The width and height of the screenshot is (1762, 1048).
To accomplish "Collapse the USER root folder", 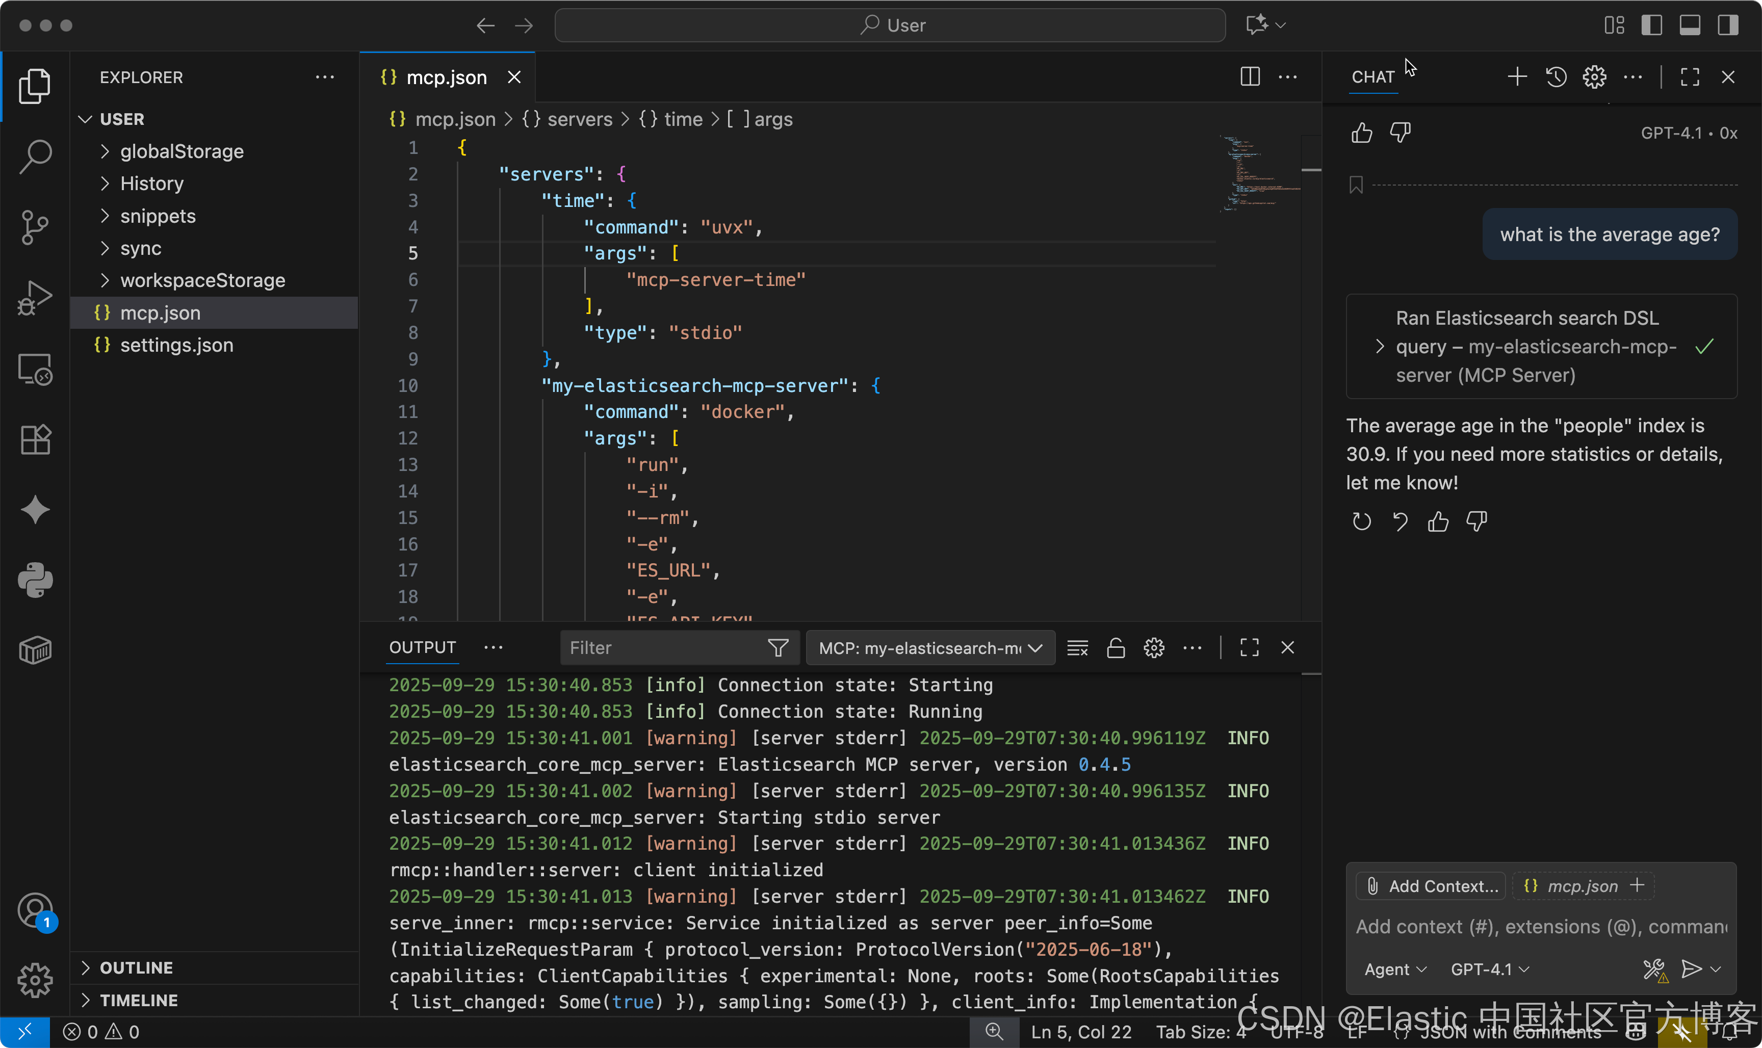I will click(214, 119).
